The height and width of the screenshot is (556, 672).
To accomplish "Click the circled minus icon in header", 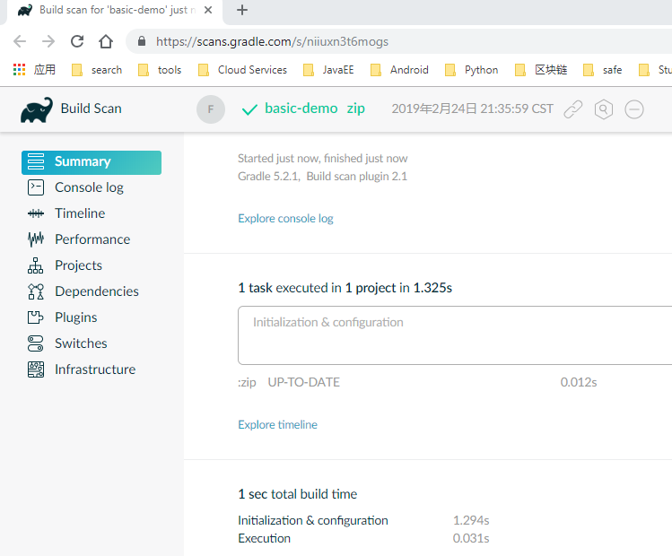I will click(x=633, y=109).
